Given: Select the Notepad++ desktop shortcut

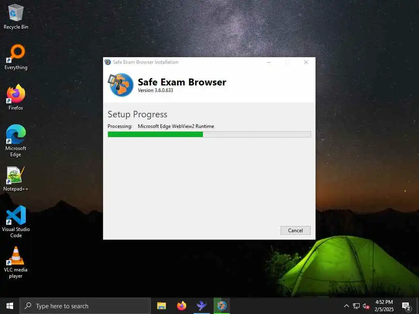Looking at the screenshot, I should (16, 179).
